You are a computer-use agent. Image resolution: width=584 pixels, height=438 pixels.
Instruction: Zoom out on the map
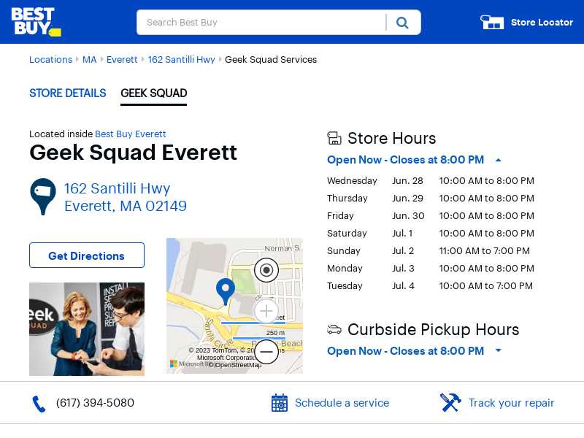(266, 352)
